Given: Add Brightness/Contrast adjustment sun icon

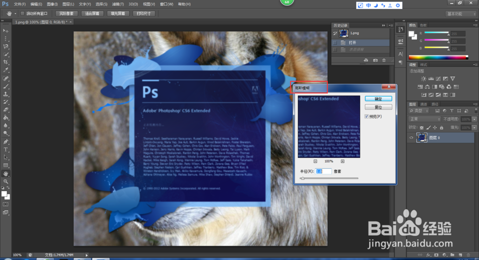Looking at the screenshot, I should pos(424,79).
